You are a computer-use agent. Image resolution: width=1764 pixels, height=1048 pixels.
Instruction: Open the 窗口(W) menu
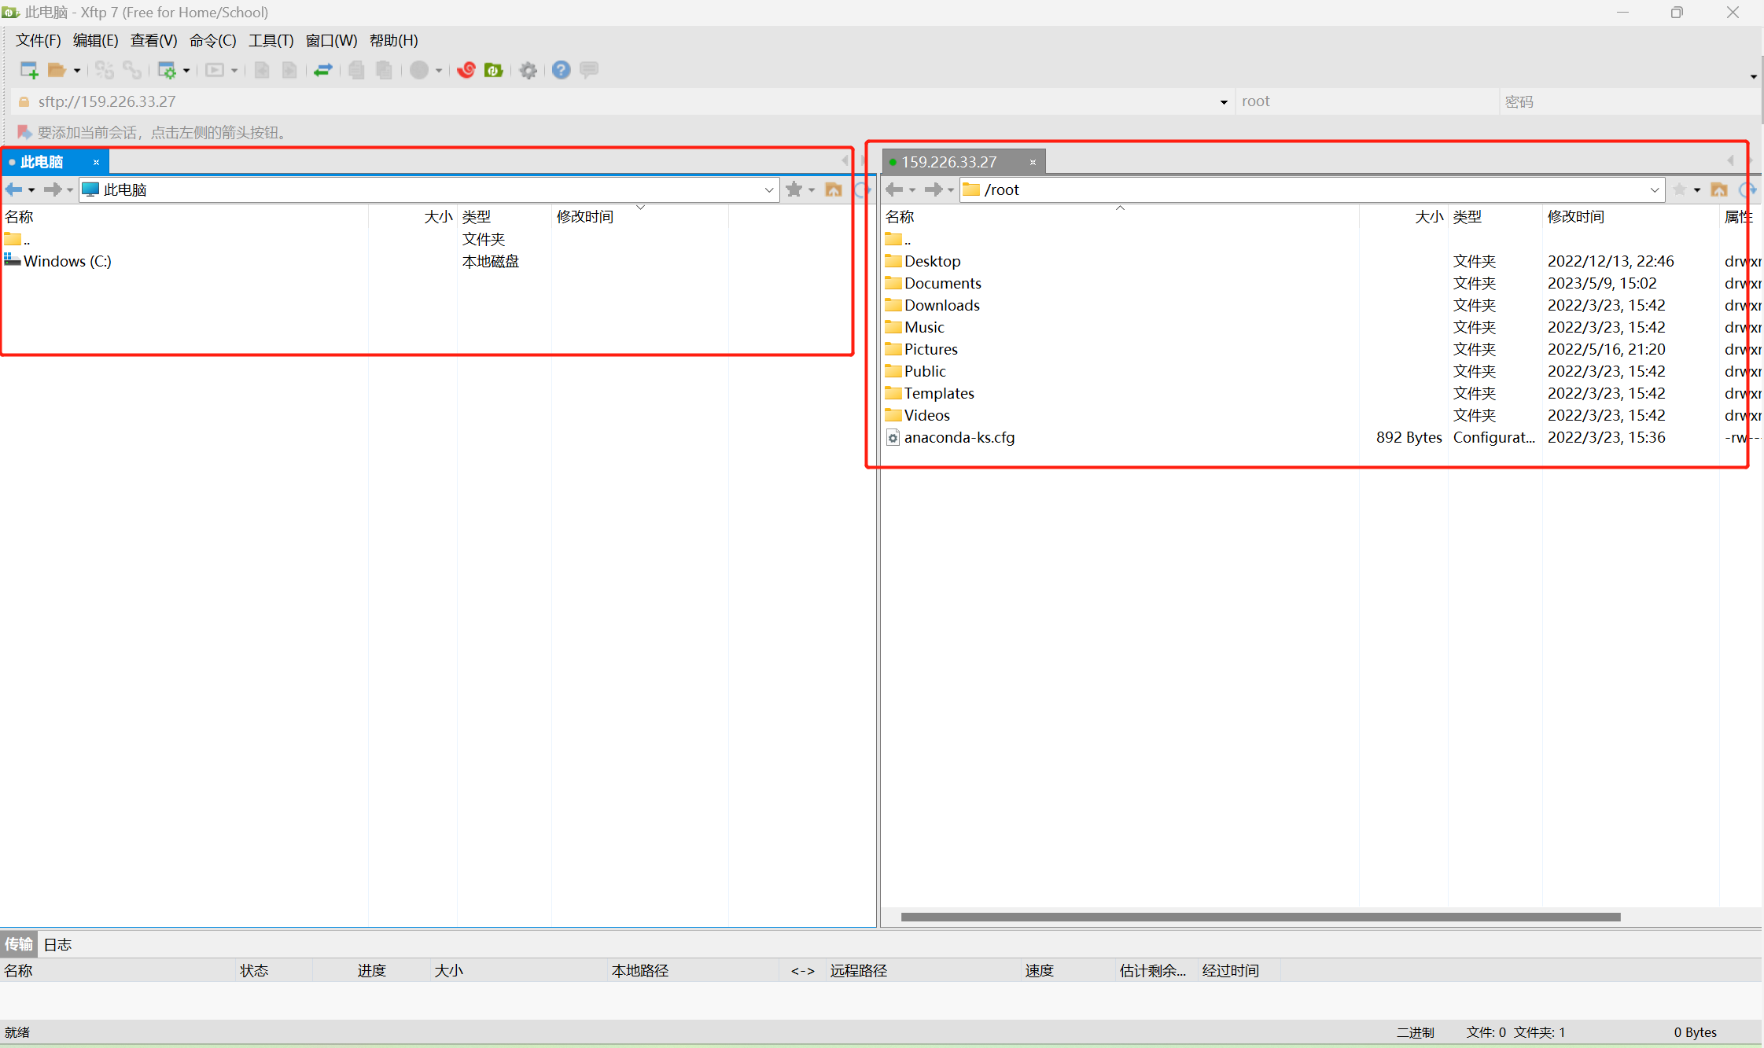pos(331,40)
